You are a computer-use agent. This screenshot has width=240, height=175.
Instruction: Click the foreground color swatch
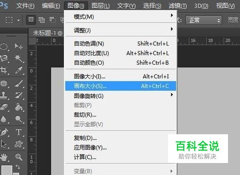[x=7, y=170]
